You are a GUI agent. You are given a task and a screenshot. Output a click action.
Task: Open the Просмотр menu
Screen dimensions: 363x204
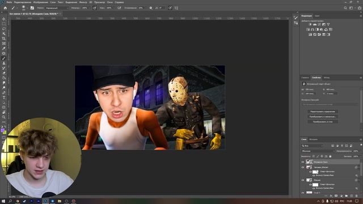[x=99, y=2]
